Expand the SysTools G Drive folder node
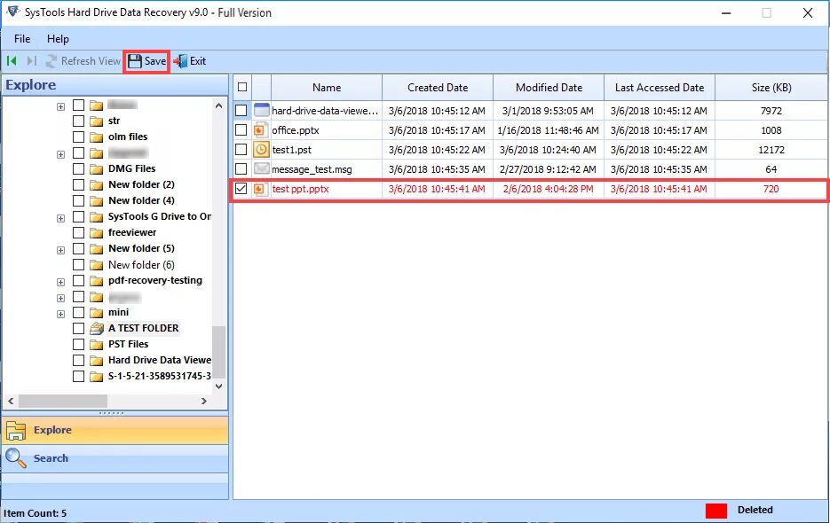Image resolution: width=830 pixels, height=523 pixels. click(61, 218)
